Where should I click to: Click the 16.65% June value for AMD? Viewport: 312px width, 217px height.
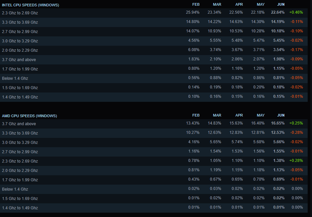click(x=278, y=123)
